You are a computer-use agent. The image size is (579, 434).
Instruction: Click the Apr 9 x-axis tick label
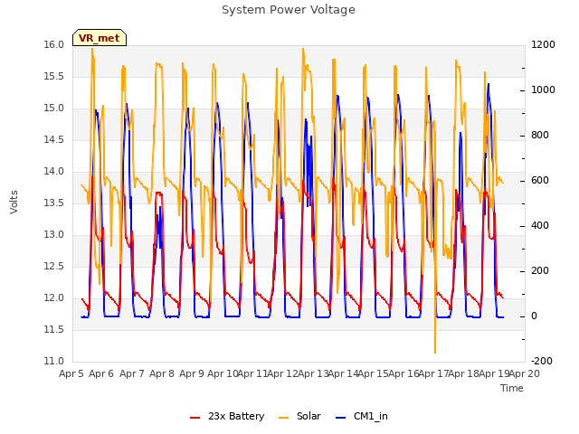coord(192,373)
